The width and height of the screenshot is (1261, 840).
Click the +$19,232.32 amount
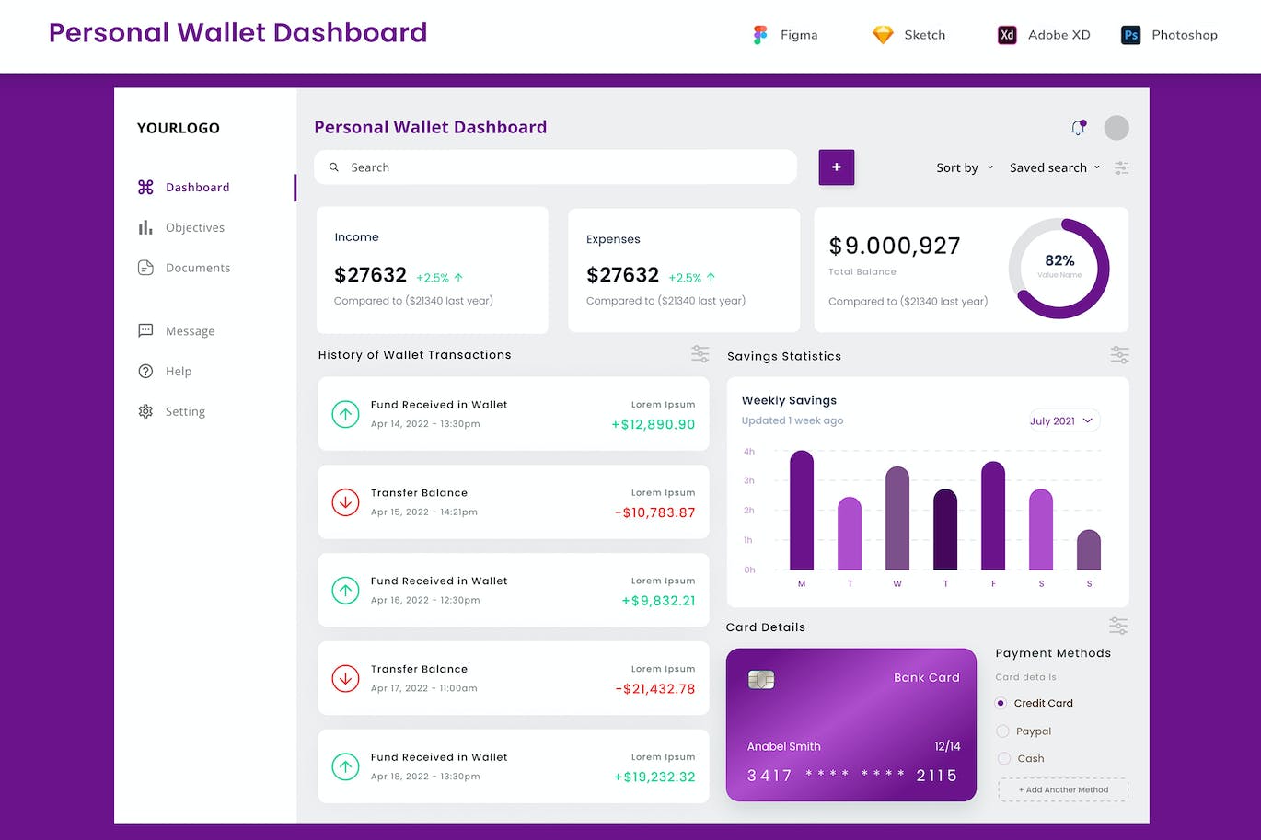654,777
